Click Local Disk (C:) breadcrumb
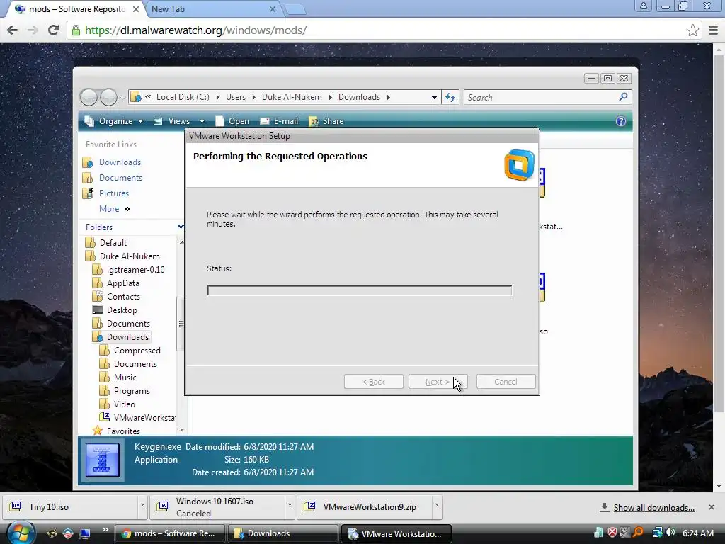The image size is (725, 544). tap(183, 97)
